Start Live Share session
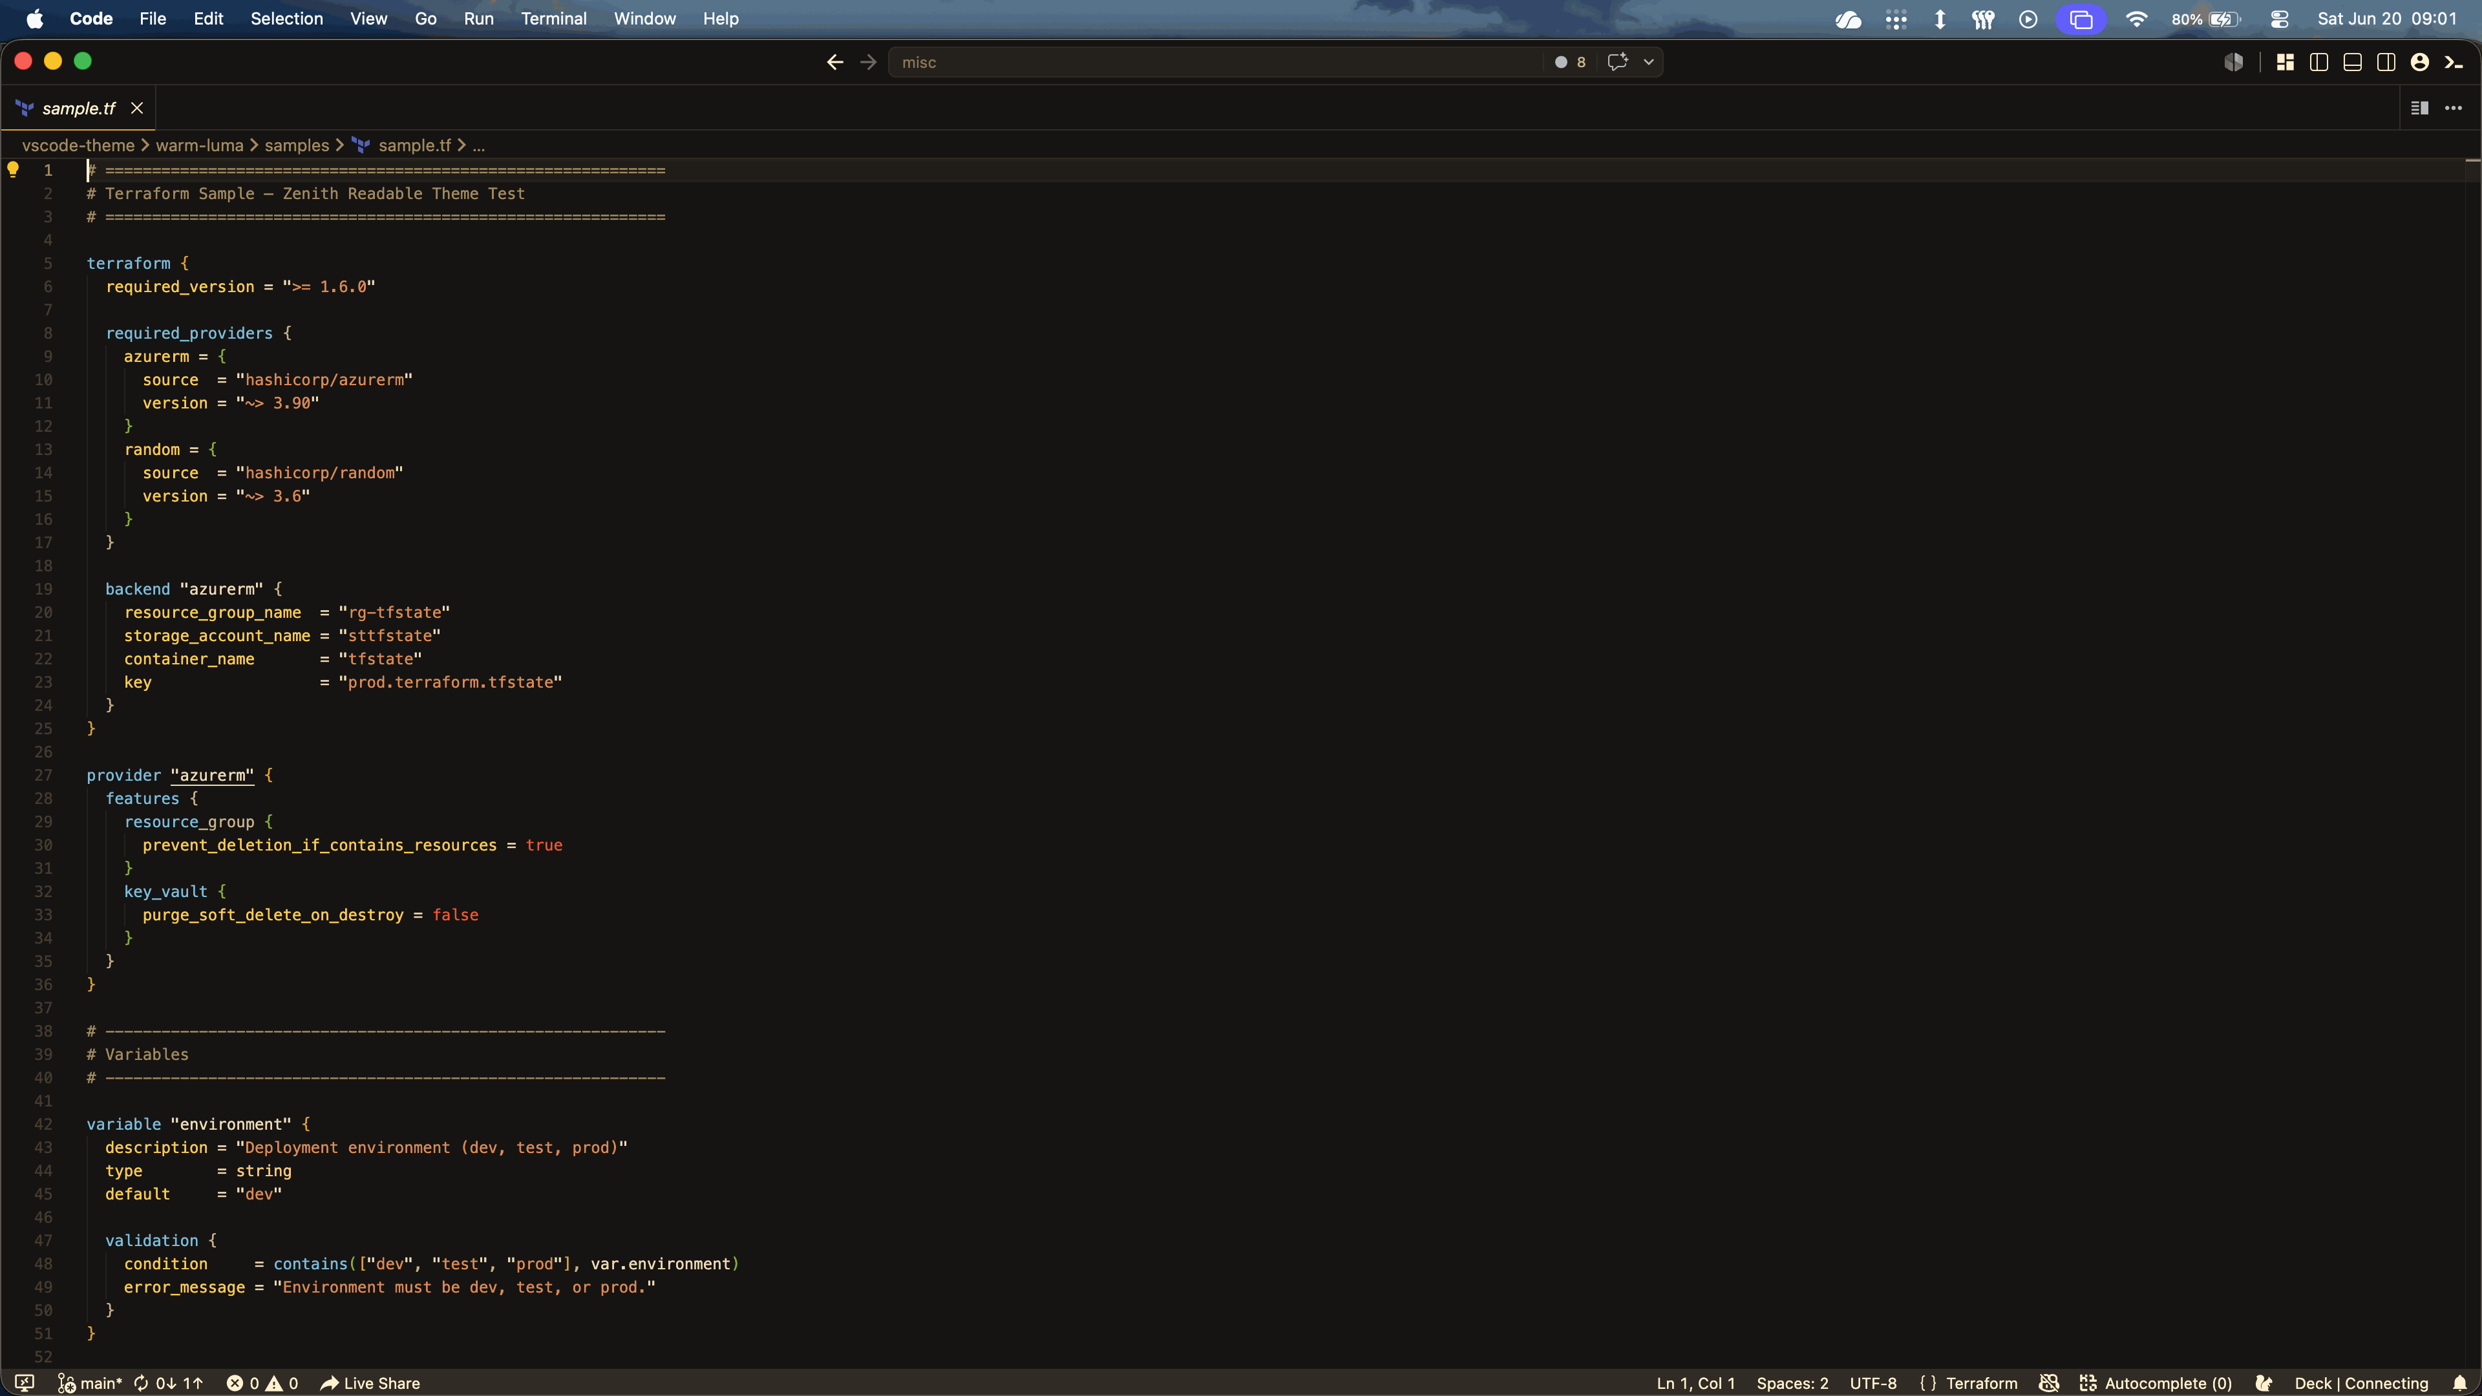 (370, 1382)
